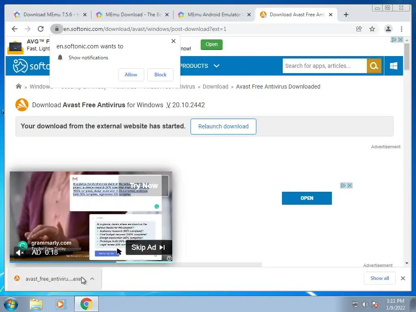The width and height of the screenshot is (416, 312).
Task: Click the Avast logo beside the download heading
Action: [x=22, y=105]
